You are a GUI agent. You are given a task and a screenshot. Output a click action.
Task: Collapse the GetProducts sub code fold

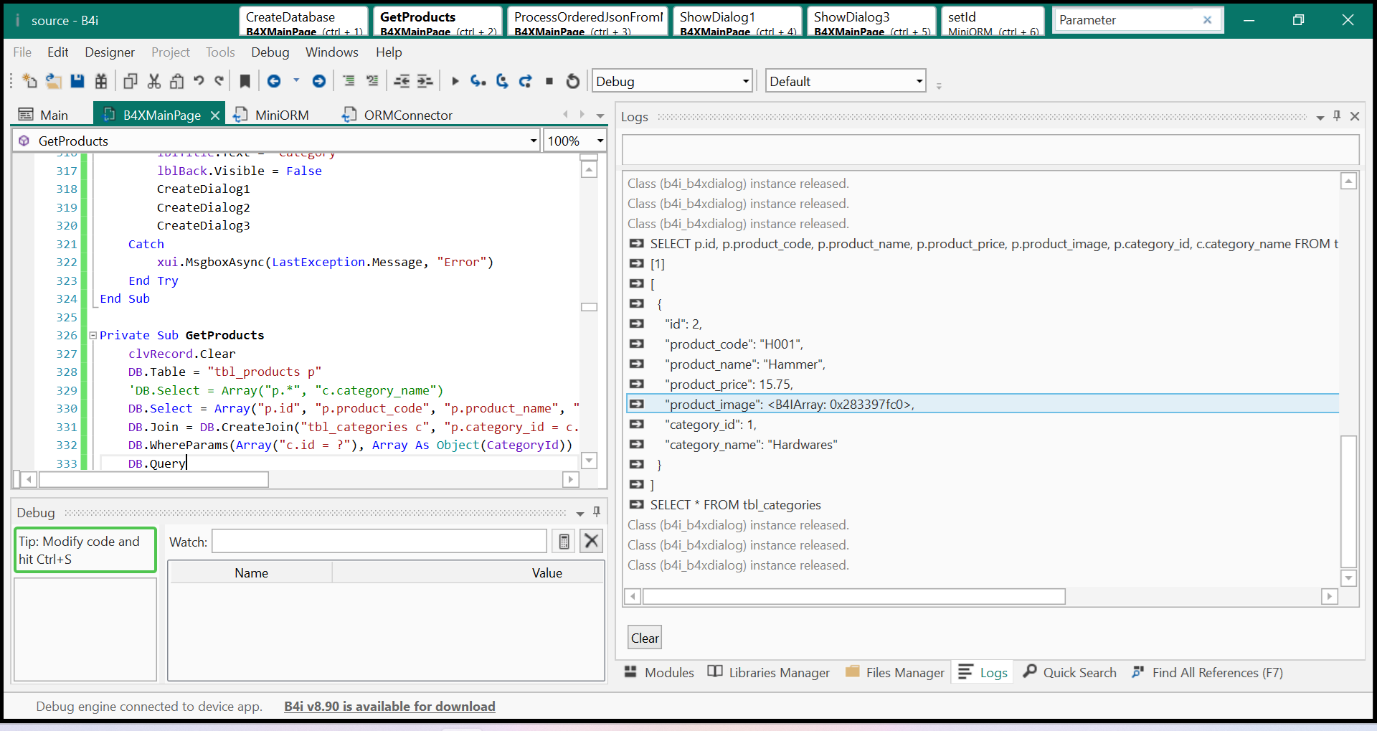[x=93, y=335]
